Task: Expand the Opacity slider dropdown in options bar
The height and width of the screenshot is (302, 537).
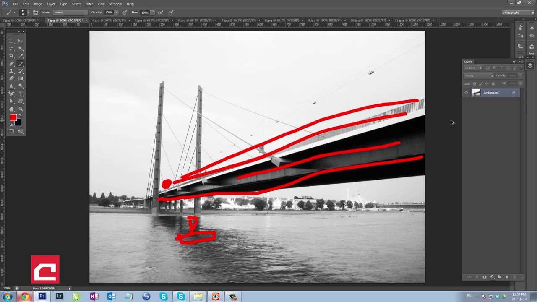Action: (x=116, y=13)
